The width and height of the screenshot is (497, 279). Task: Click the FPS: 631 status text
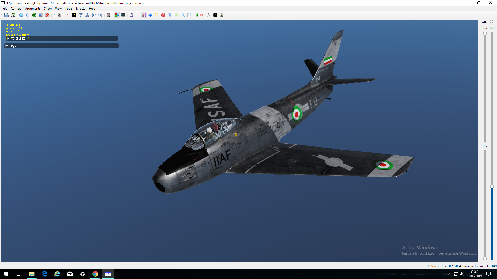coord(433,266)
